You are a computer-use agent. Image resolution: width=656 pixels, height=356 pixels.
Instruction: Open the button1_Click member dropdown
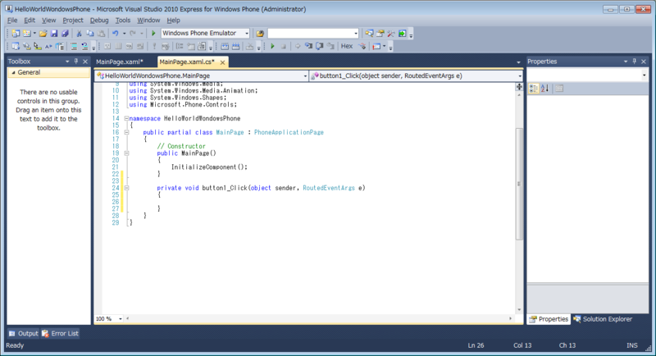(520, 75)
